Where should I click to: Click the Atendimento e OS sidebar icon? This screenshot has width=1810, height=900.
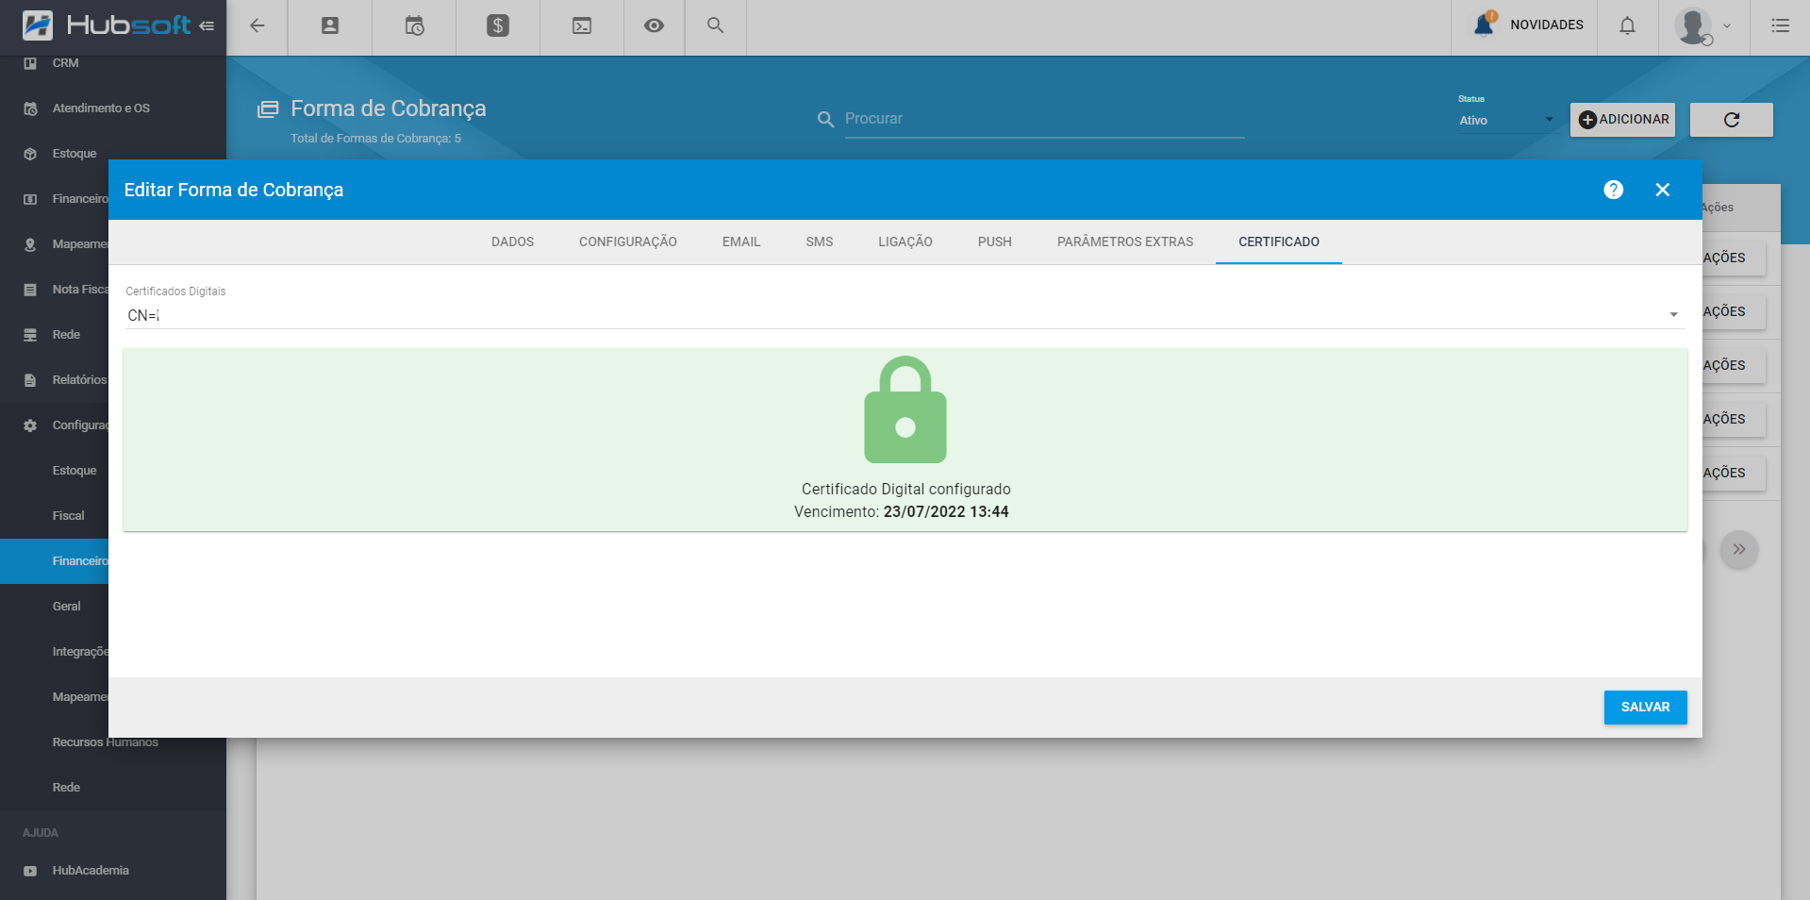tap(30, 108)
